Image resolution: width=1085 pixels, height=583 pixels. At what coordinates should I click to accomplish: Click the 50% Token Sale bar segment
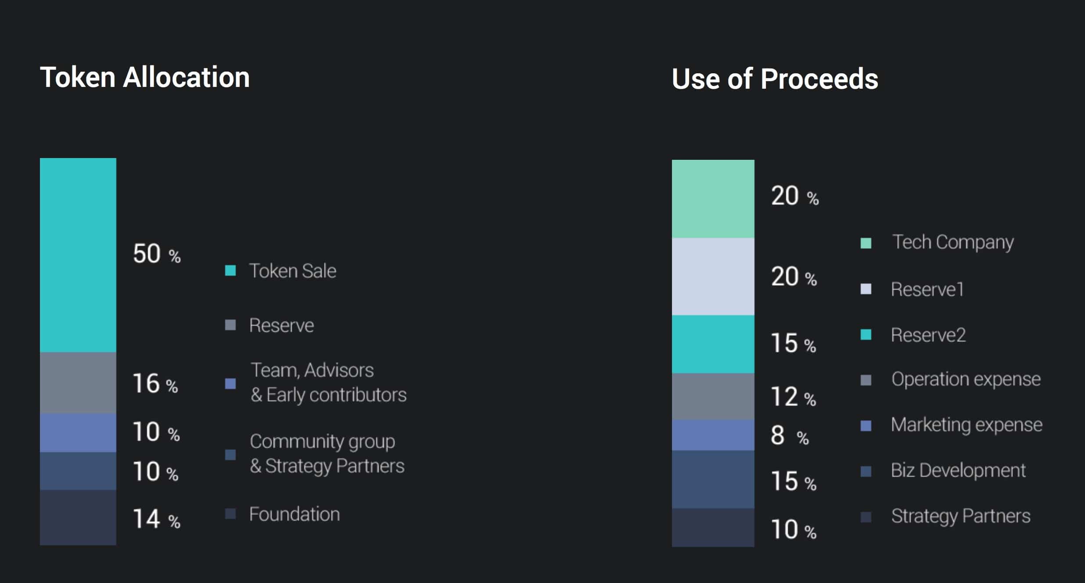pos(78,255)
